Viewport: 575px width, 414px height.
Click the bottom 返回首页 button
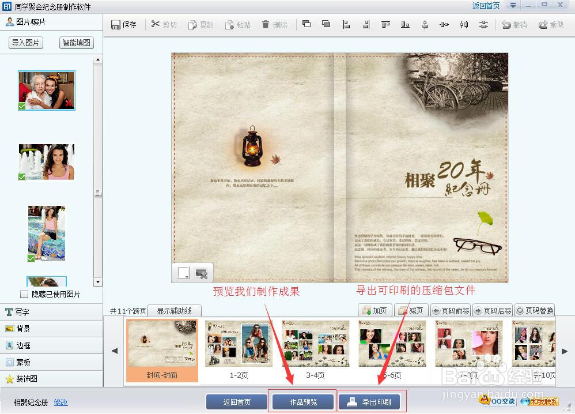coord(237,402)
